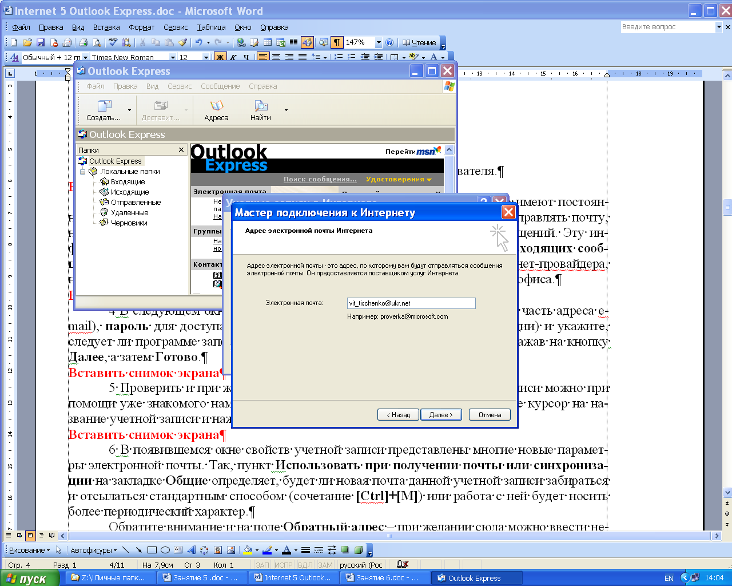Collapse Локальные папки tree node

click(x=82, y=171)
